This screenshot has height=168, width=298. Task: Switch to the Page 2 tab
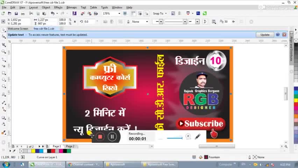70,146
